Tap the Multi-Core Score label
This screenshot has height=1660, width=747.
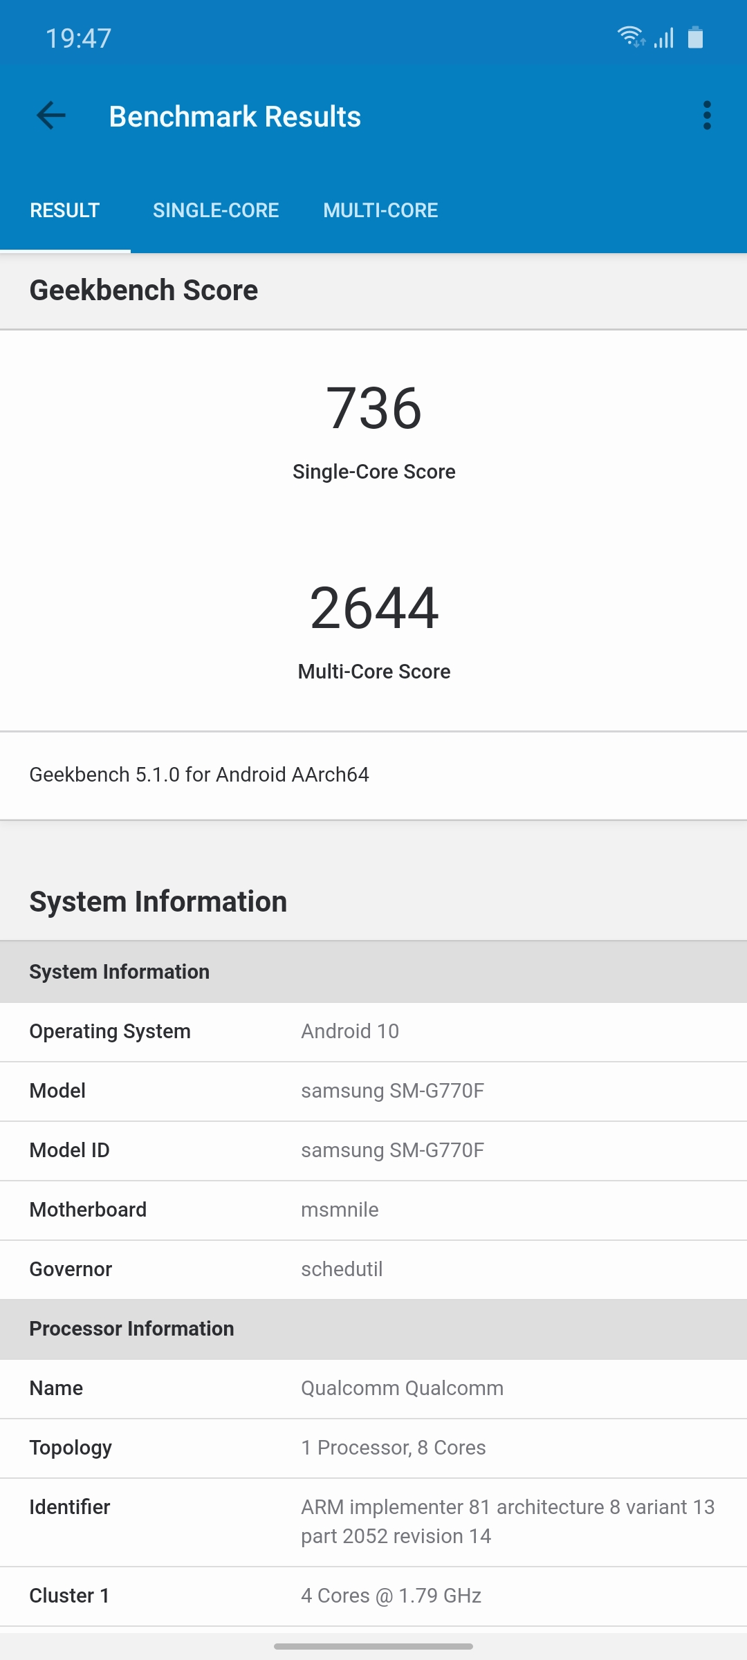[x=373, y=672]
